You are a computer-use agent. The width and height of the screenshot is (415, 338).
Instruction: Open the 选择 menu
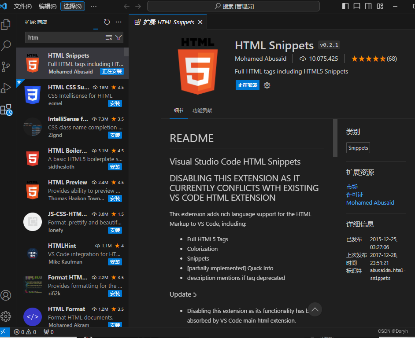73,6
